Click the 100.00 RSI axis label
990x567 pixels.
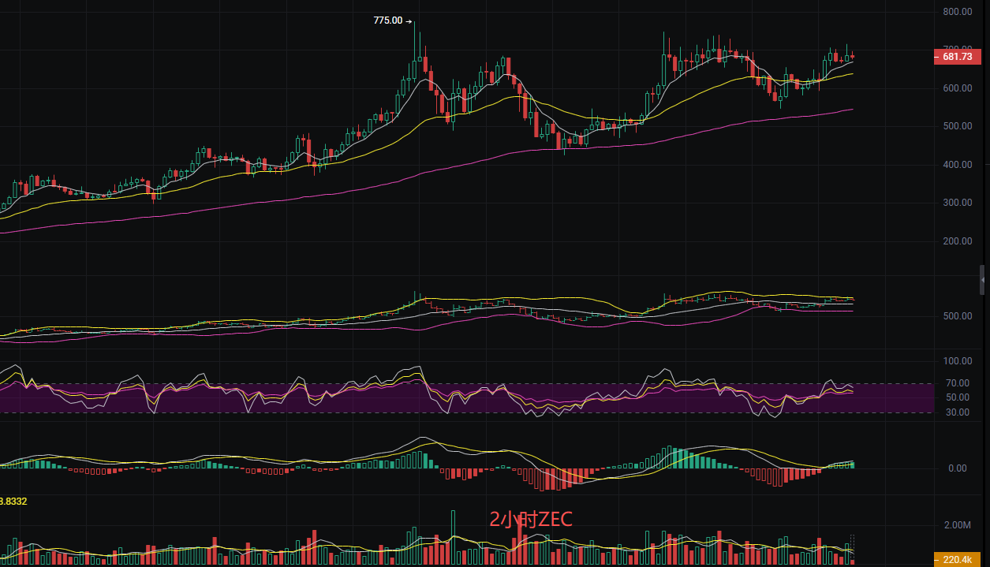tap(956, 361)
